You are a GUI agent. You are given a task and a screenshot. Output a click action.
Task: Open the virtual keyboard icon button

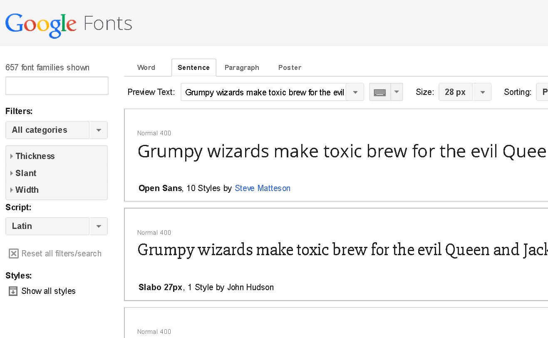(380, 92)
